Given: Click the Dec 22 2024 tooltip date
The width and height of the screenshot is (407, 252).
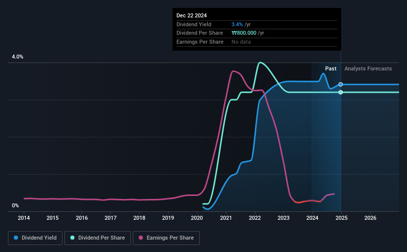Looking at the screenshot, I should (x=191, y=15).
